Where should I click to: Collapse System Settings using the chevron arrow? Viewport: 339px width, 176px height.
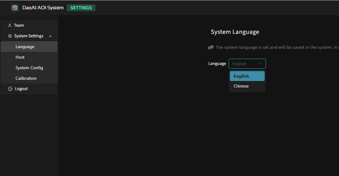[50, 36]
